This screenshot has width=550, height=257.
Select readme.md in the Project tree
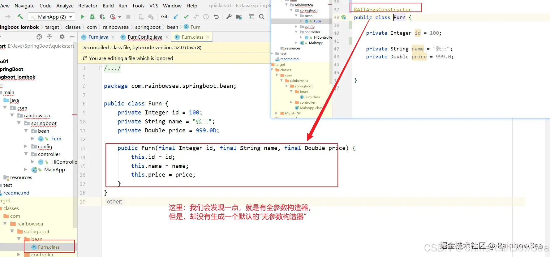point(16,193)
